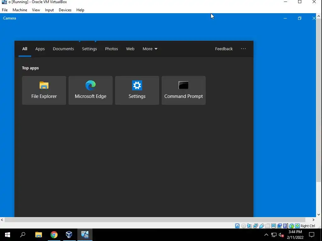Open the VirtualBox Machine menu
The image size is (322, 241).
(20, 10)
